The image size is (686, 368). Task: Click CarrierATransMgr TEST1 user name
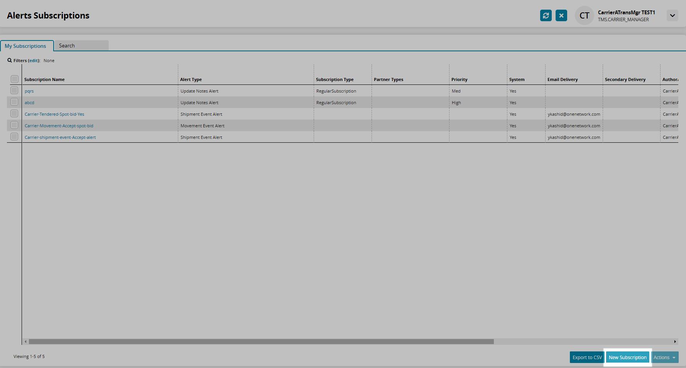pyautogui.click(x=626, y=12)
